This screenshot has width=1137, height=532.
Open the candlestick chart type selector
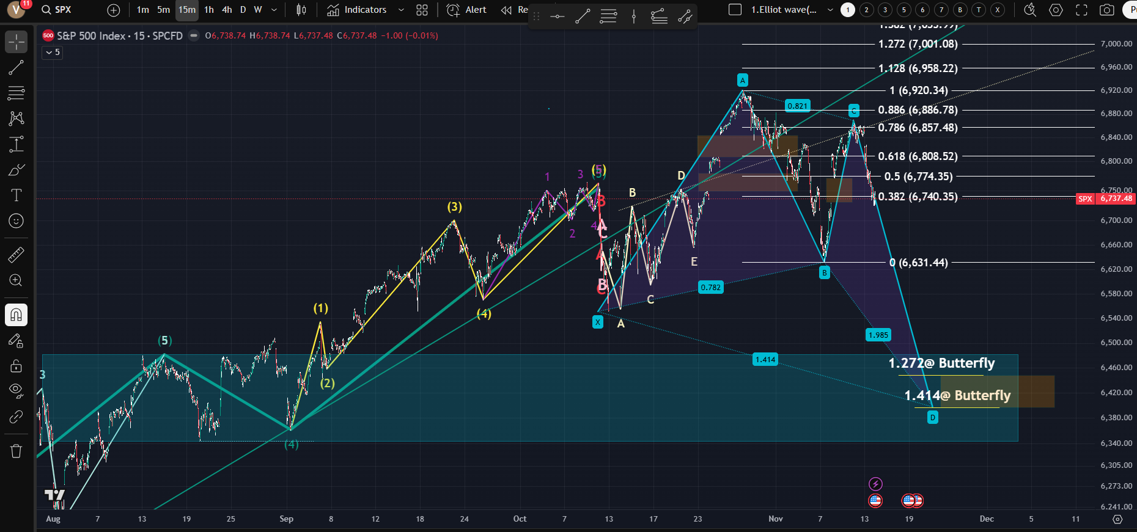tap(301, 10)
